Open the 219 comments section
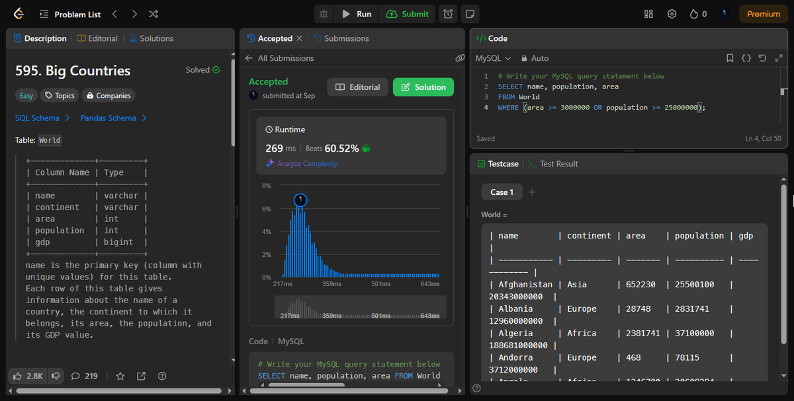 click(x=85, y=376)
